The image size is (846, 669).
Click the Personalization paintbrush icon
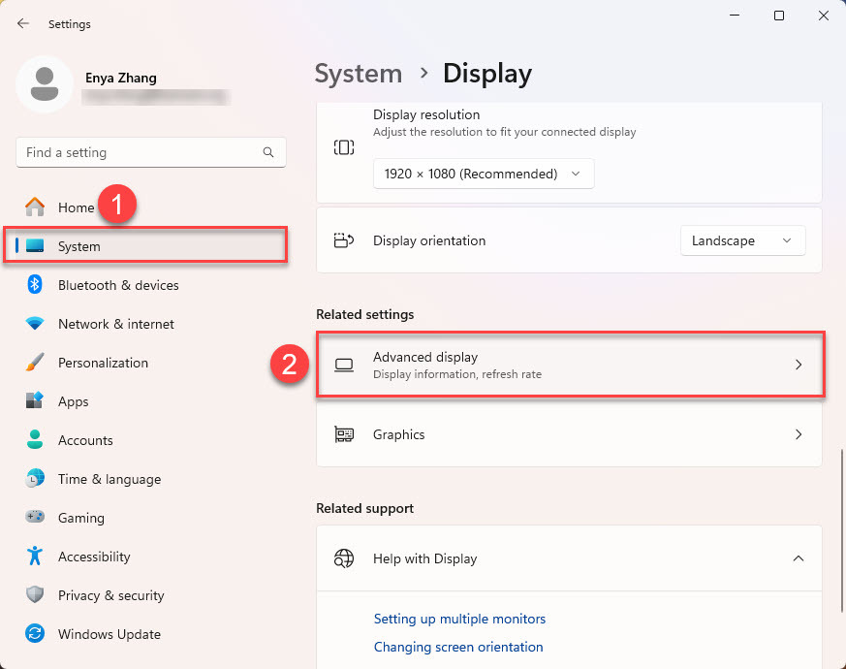[x=35, y=363]
